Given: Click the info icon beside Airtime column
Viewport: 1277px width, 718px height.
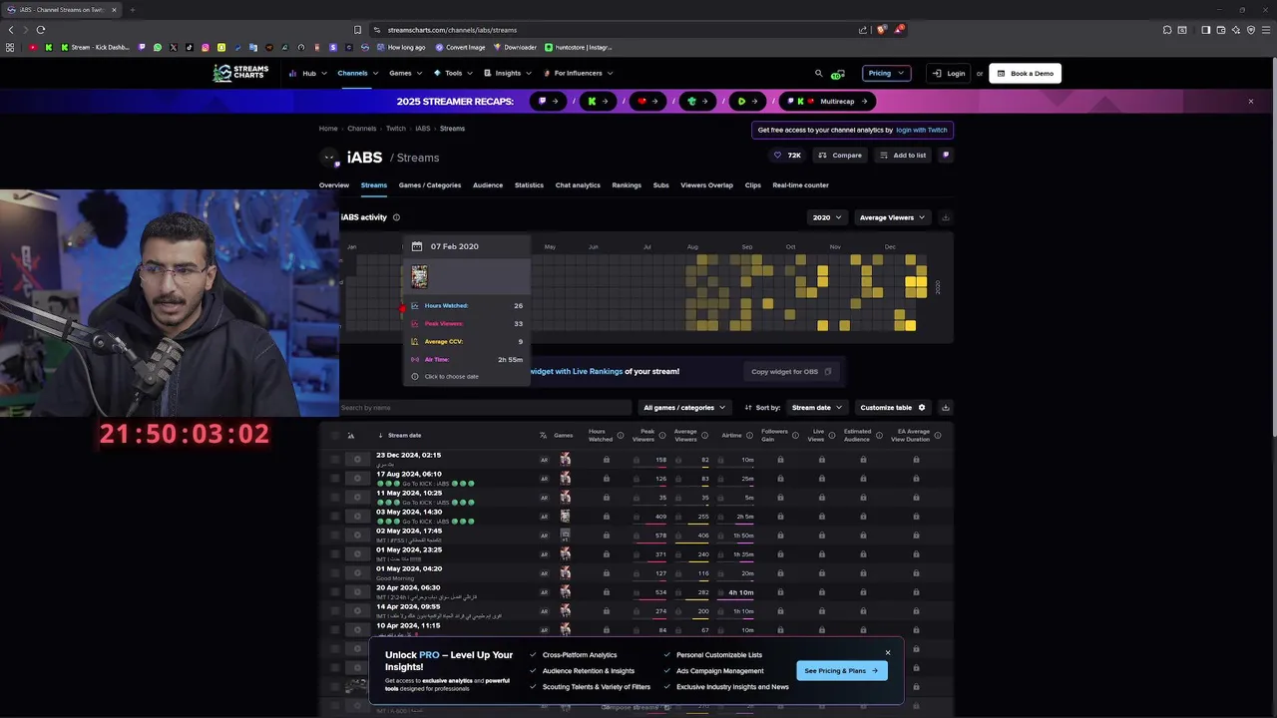Looking at the screenshot, I should click(x=750, y=436).
